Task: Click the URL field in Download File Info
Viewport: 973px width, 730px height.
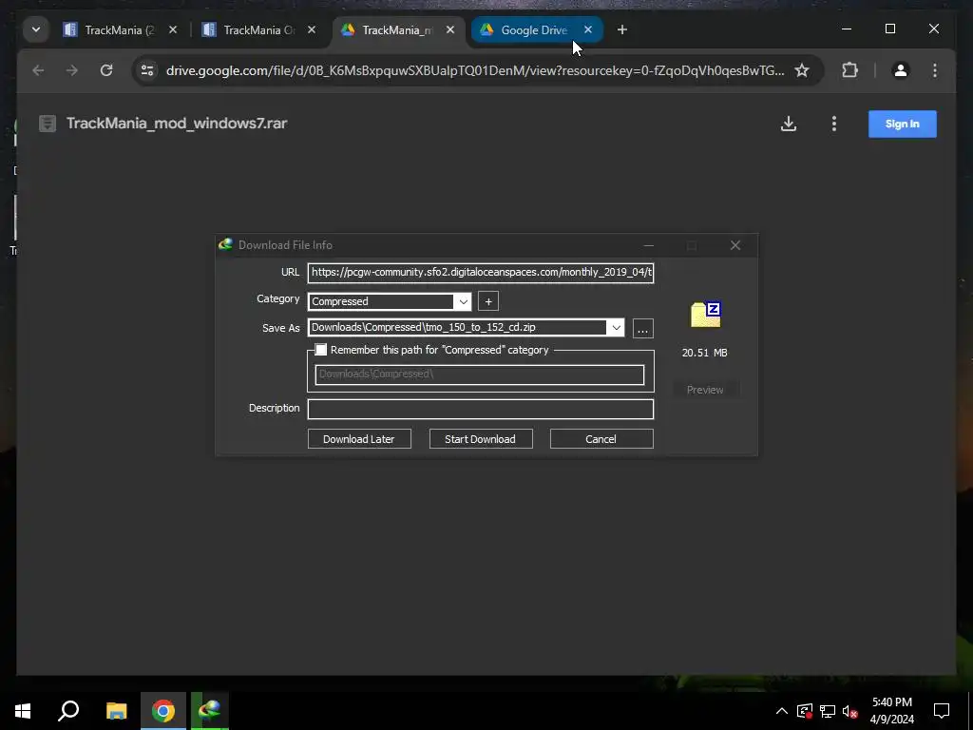Action: [481, 273]
